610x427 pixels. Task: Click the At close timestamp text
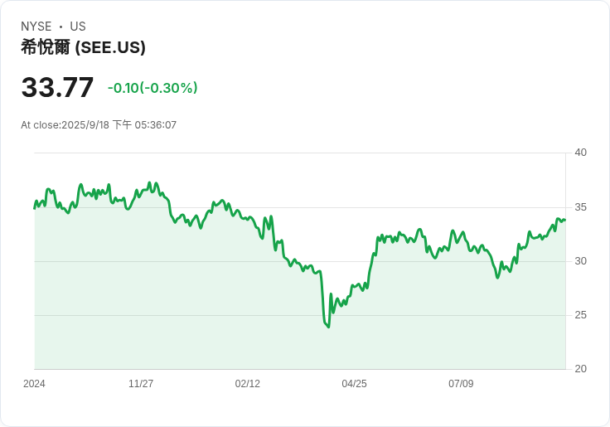click(x=99, y=125)
